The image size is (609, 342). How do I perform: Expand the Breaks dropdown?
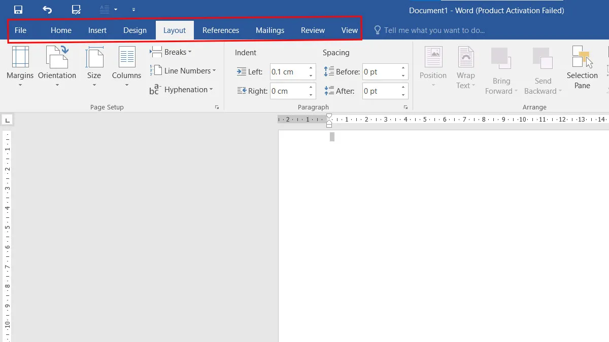tap(171, 52)
